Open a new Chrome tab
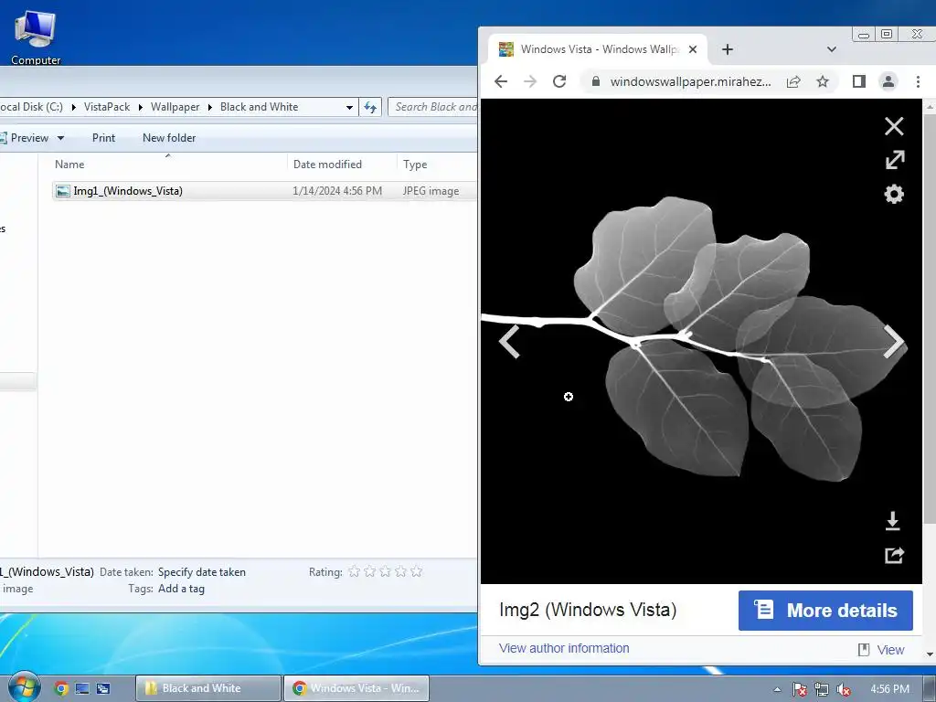The height and width of the screenshot is (702, 936). (727, 49)
